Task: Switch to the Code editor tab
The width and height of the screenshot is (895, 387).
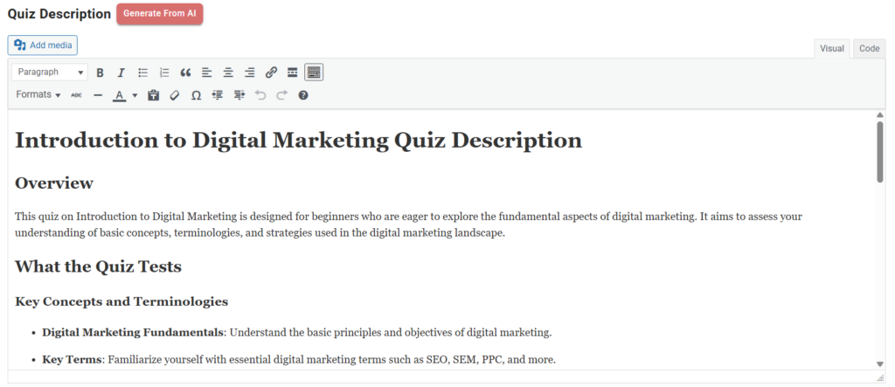Action: pyautogui.click(x=869, y=49)
